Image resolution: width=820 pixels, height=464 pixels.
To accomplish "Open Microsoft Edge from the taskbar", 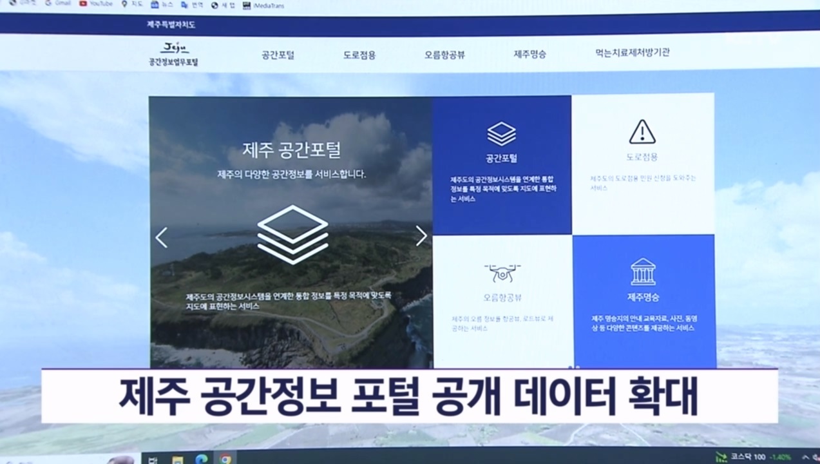I will tap(201, 459).
